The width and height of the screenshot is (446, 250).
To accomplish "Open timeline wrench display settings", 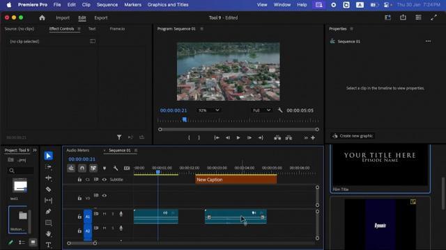I will 116,168.
